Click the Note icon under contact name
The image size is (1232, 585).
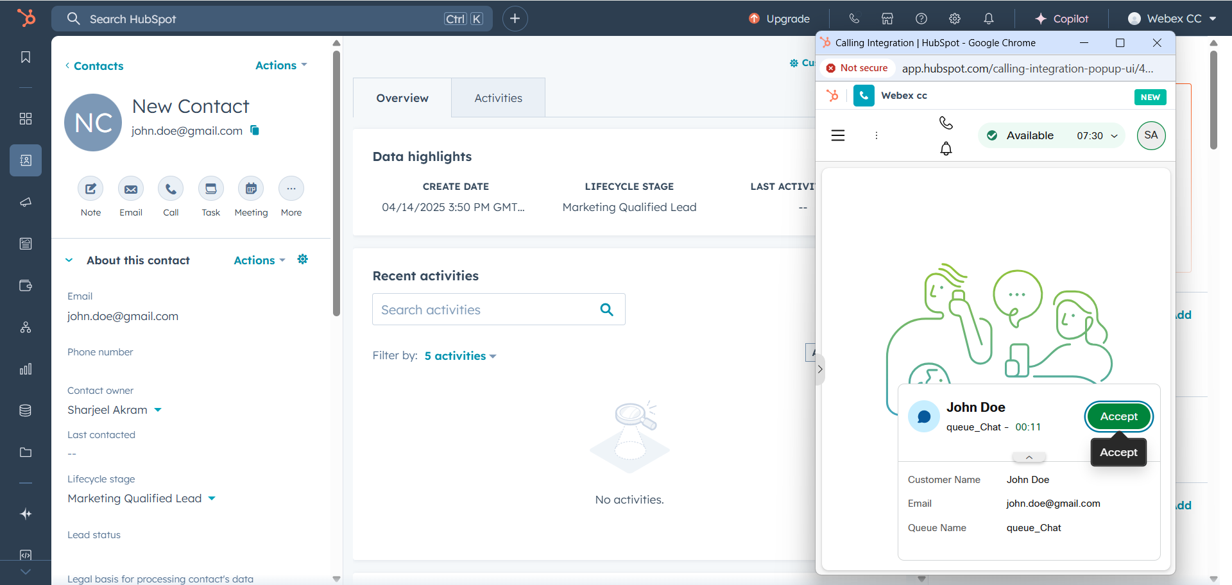(x=90, y=189)
